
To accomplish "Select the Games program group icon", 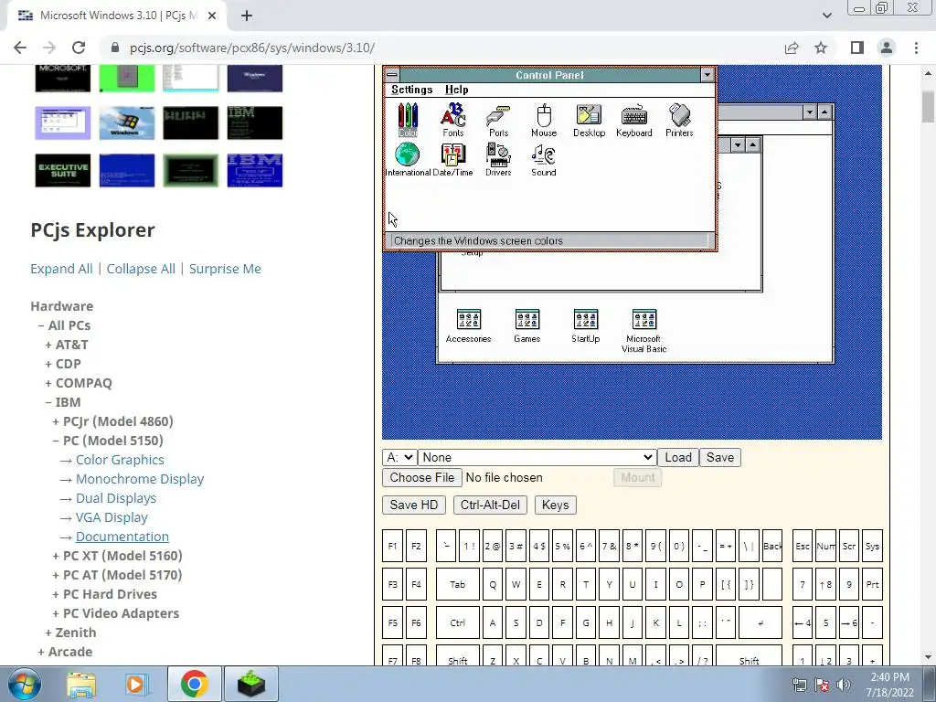I will click(x=527, y=326).
